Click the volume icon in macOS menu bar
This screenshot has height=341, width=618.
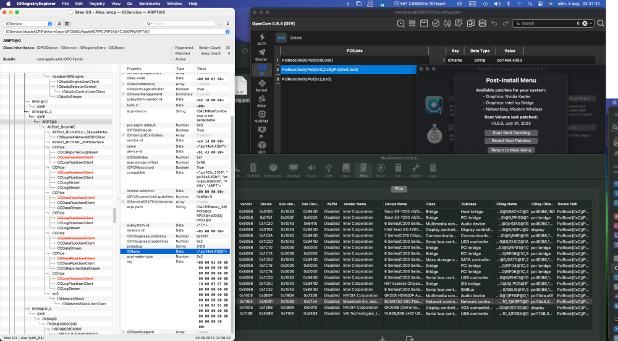tap(497, 4)
